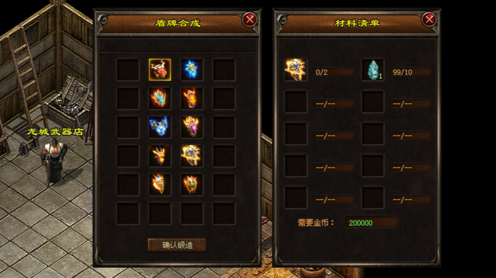Viewport: 496px width, 278px height.
Task: Close the 材料清单 material list panel
Action: click(429, 20)
